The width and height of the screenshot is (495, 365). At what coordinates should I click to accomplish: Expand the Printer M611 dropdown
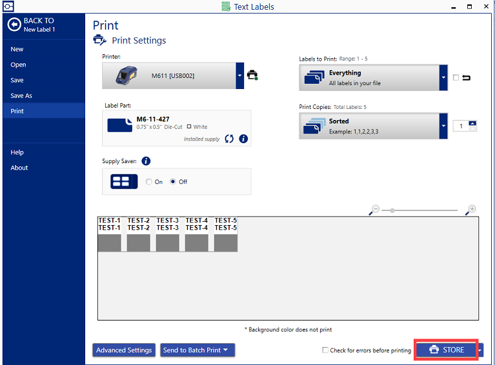(x=239, y=75)
